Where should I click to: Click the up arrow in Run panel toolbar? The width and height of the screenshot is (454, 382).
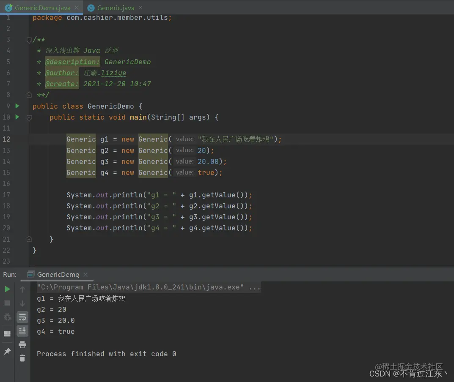(22, 289)
